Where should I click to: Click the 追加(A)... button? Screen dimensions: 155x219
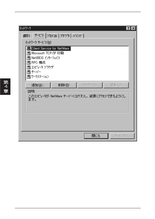tap(38, 85)
